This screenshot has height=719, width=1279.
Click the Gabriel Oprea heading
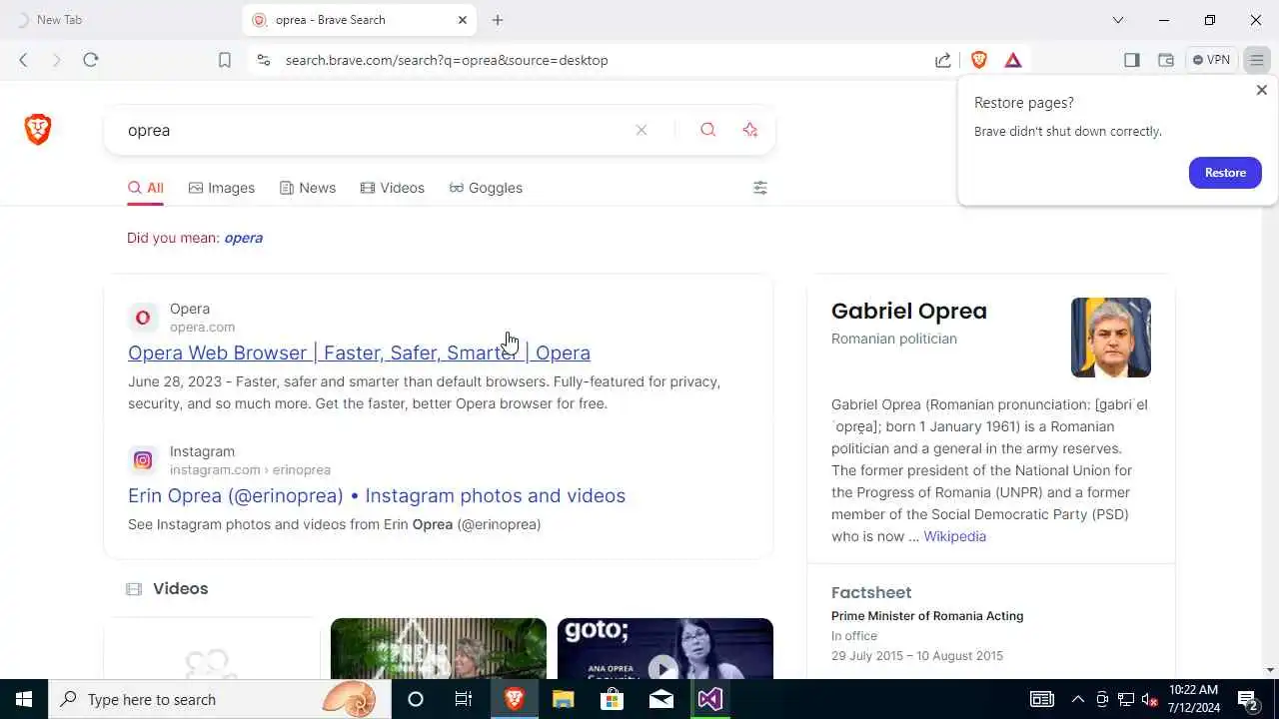pyautogui.click(x=908, y=311)
